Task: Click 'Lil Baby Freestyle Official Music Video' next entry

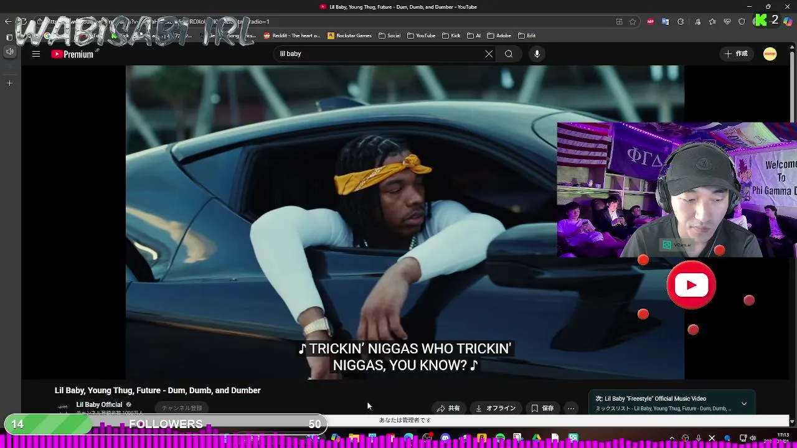Action: tap(651, 398)
